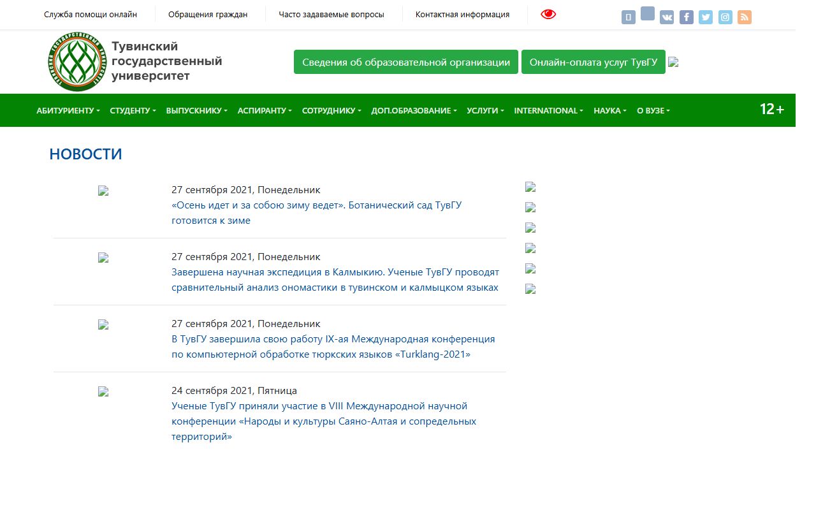Click the blank gray social icon
The height and width of the screenshot is (510, 816).
click(x=648, y=13)
